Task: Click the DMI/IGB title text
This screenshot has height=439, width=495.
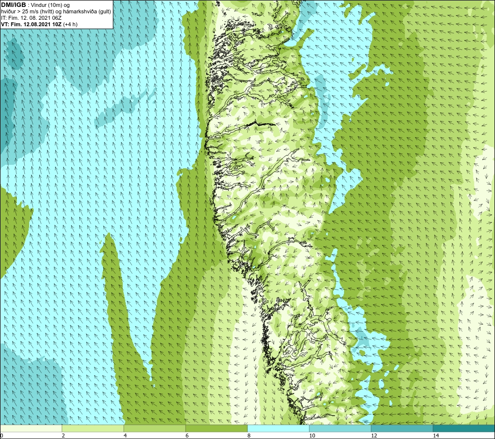Action: (x=14, y=5)
